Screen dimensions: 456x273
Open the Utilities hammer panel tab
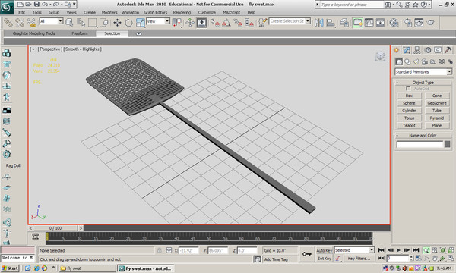(448, 50)
